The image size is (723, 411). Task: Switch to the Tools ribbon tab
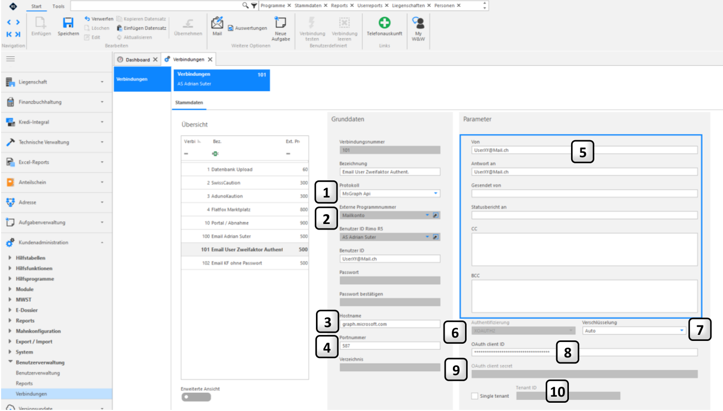click(58, 6)
